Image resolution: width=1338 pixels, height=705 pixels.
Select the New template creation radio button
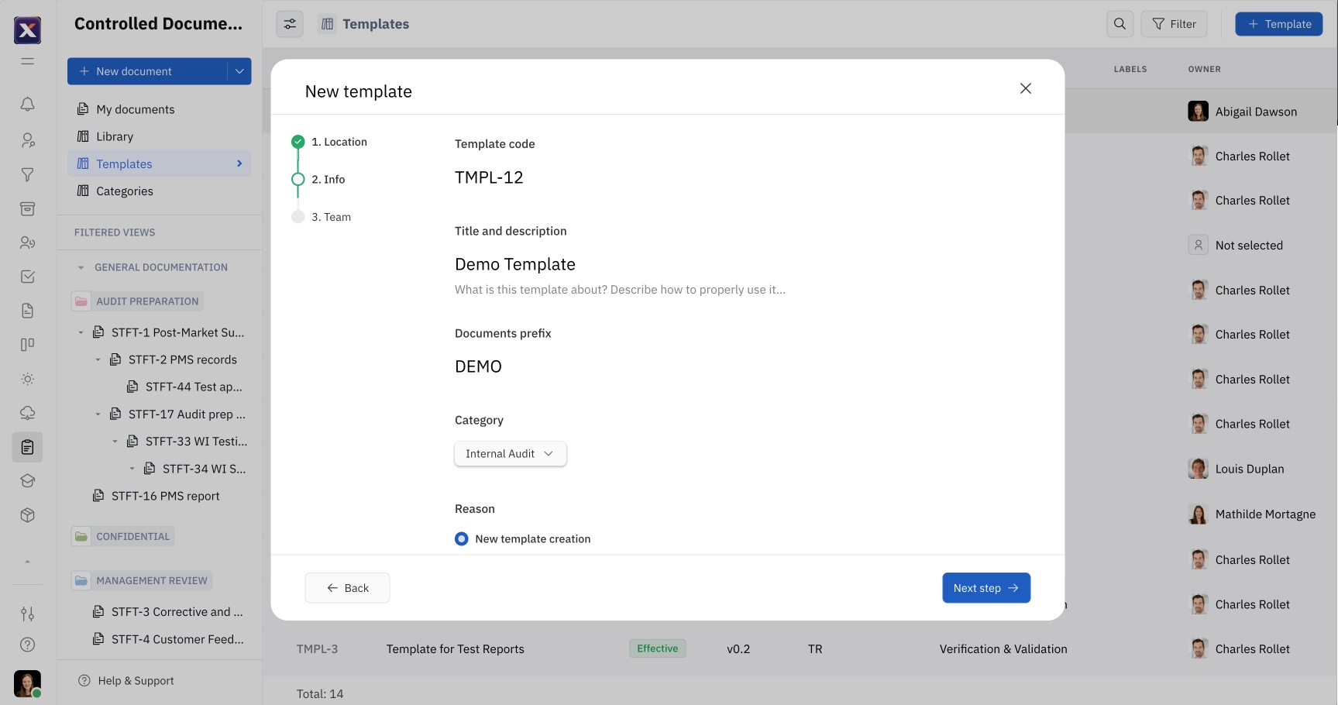coord(461,538)
